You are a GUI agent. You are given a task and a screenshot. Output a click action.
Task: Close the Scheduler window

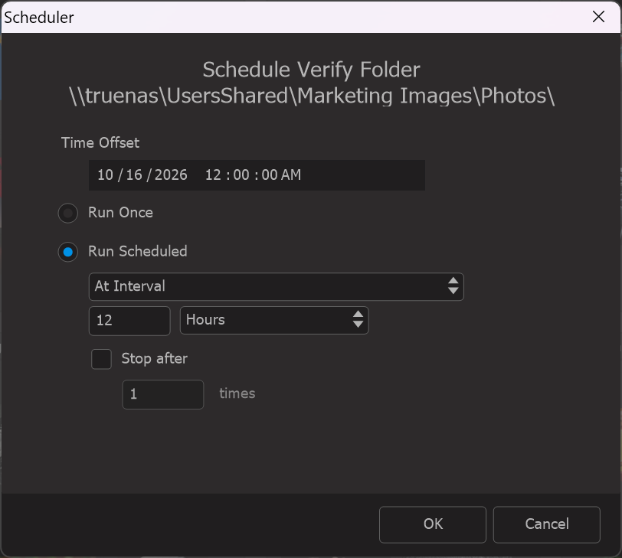(x=598, y=17)
